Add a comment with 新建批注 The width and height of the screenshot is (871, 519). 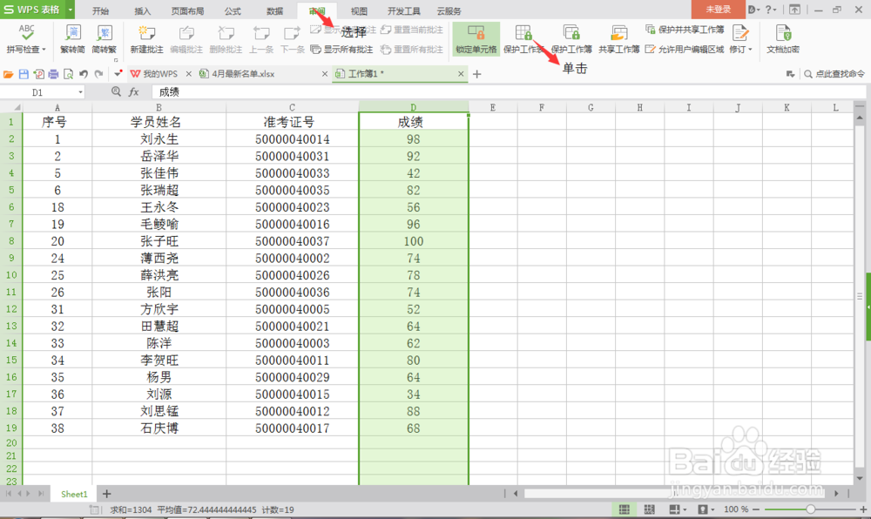[146, 39]
